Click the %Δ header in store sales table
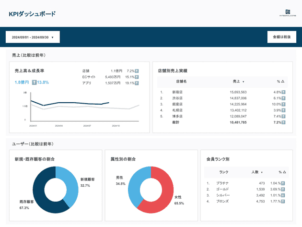Viewport: 302px width, 227px height. click(x=280, y=82)
